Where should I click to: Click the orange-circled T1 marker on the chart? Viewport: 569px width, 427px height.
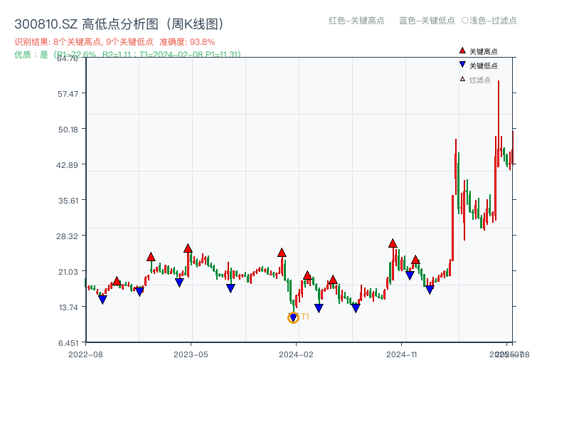point(293,318)
